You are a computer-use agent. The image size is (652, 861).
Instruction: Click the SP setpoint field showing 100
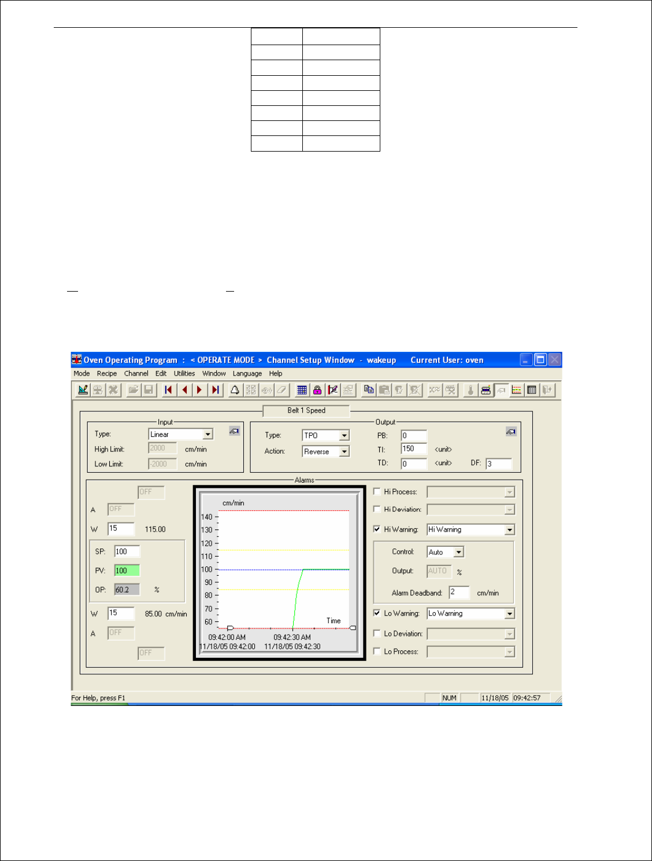coord(127,551)
